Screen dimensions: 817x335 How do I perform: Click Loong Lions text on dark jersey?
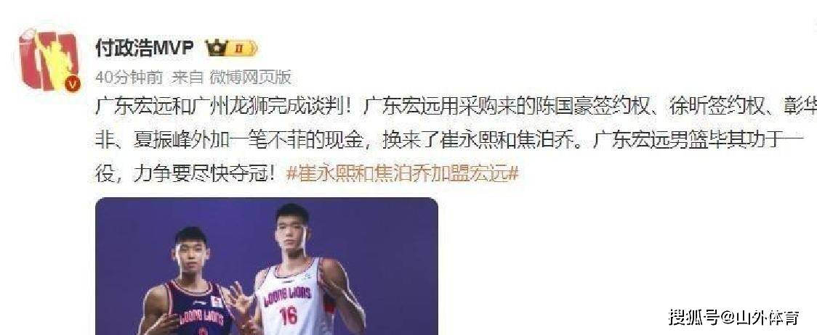point(202,317)
